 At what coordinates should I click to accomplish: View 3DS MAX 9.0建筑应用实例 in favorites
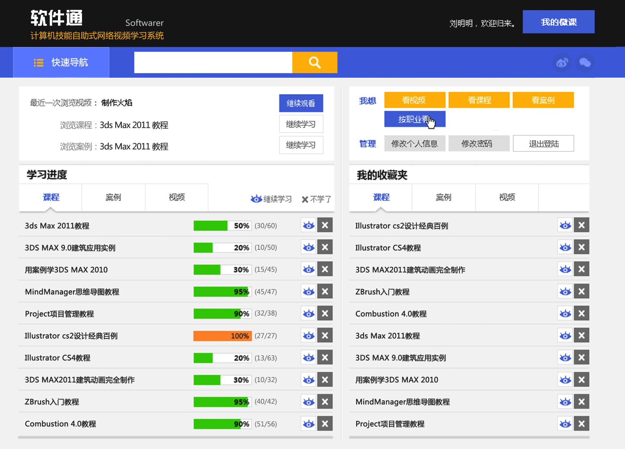[x=565, y=357]
